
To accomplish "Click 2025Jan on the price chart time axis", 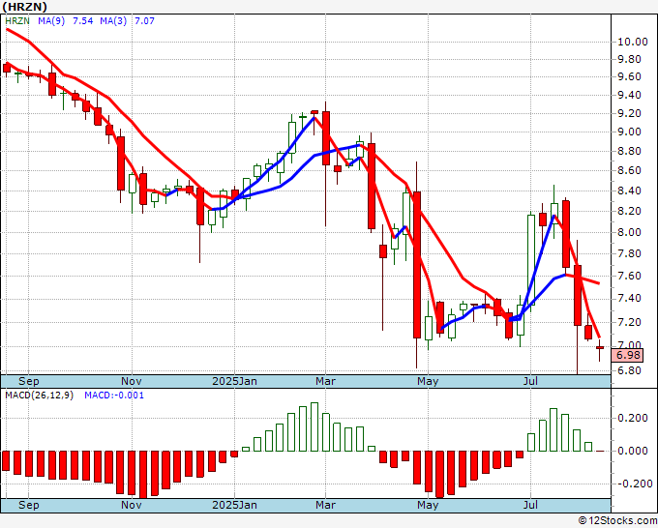I will coord(234,381).
